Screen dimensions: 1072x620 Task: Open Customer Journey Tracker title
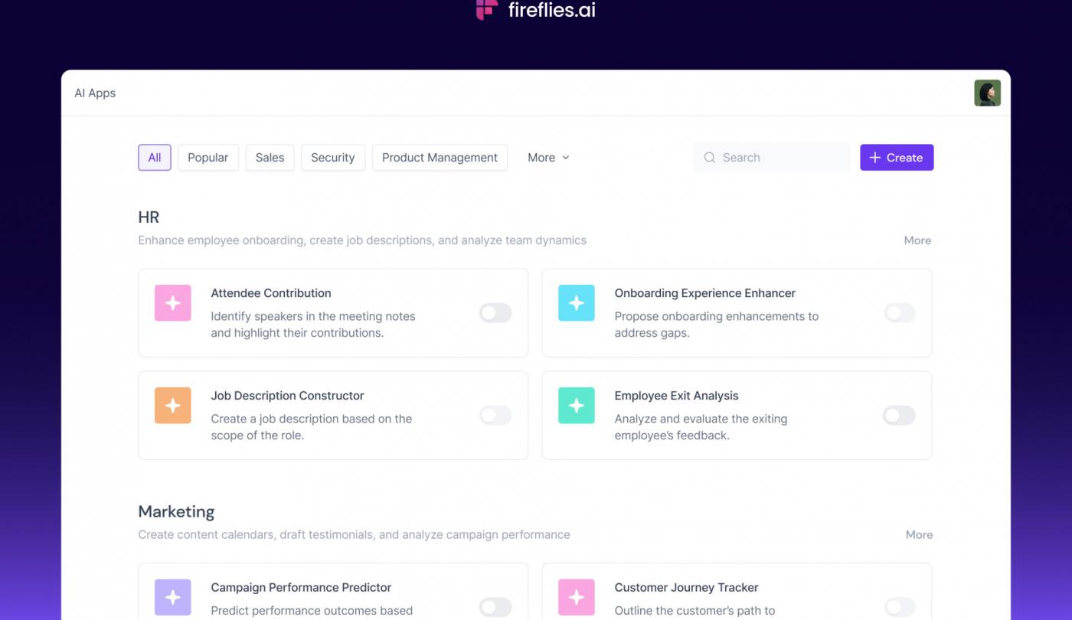686,588
